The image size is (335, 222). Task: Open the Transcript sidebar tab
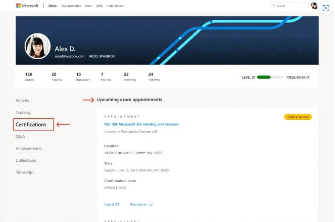click(x=25, y=172)
